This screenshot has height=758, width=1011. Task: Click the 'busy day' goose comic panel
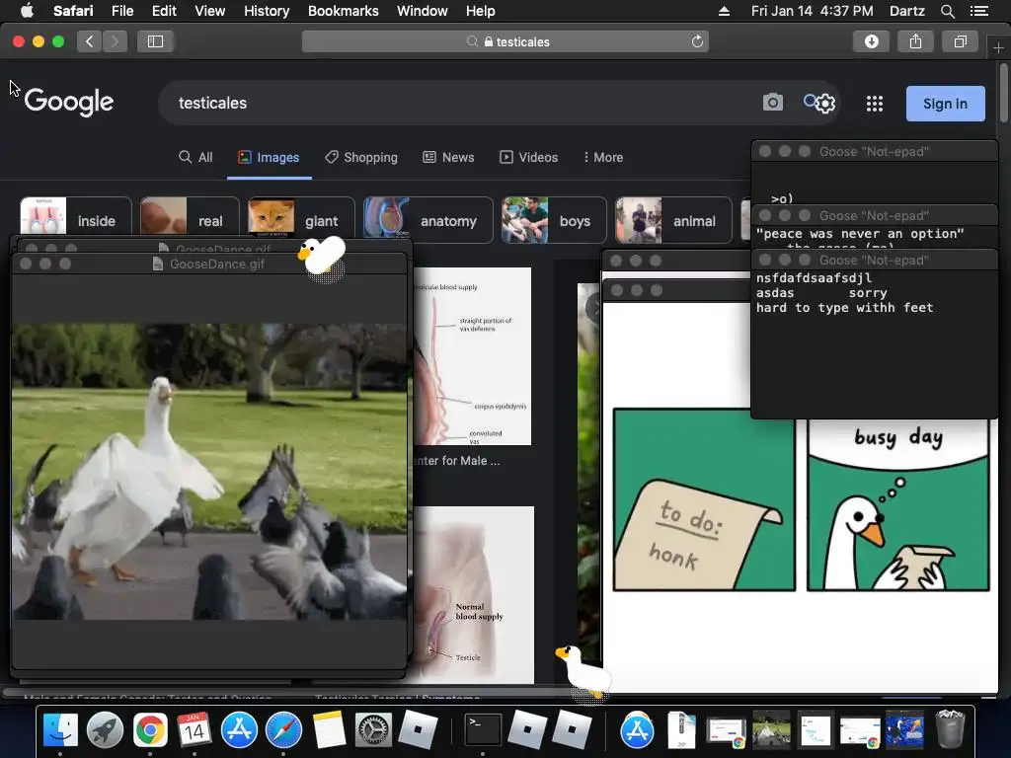[898, 504]
